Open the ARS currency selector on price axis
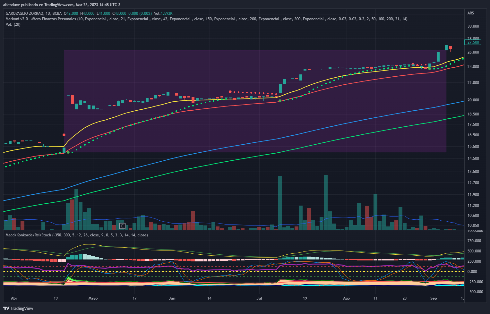This screenshot has width=490, height=314. [470, 13]
